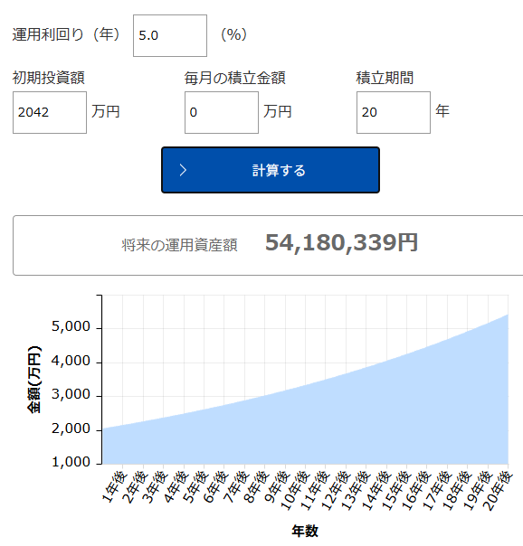Screen dimensions: 523x546
Task: Click the 将来の運用資産額 label text
Action: pyautogui.click(x=179, y=245)
